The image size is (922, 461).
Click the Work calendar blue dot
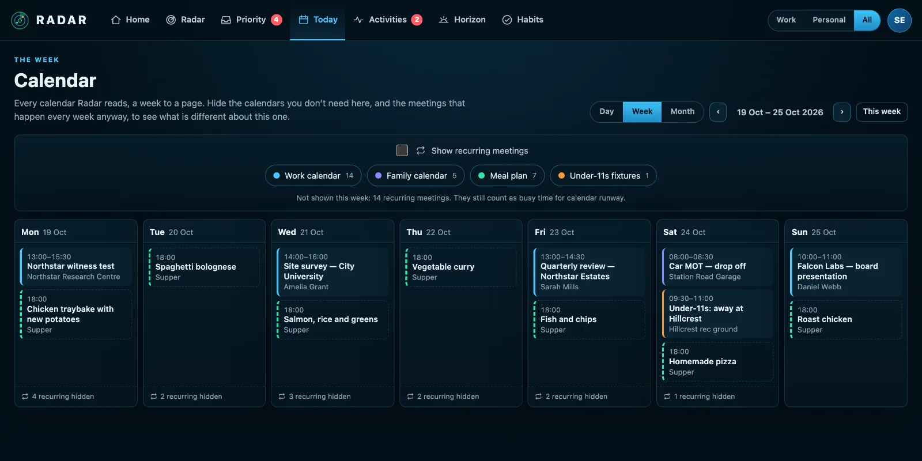[x=277, y=176]
